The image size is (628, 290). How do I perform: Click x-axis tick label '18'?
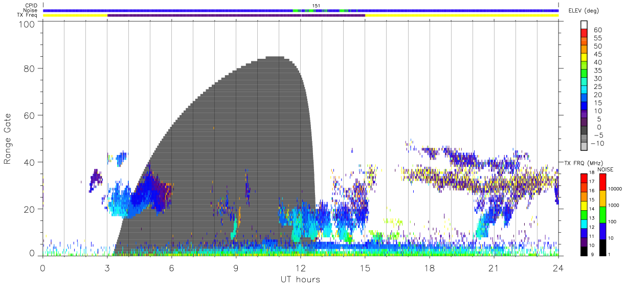(429, 268)
